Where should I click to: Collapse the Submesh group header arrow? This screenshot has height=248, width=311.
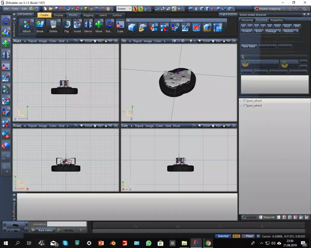128,20
